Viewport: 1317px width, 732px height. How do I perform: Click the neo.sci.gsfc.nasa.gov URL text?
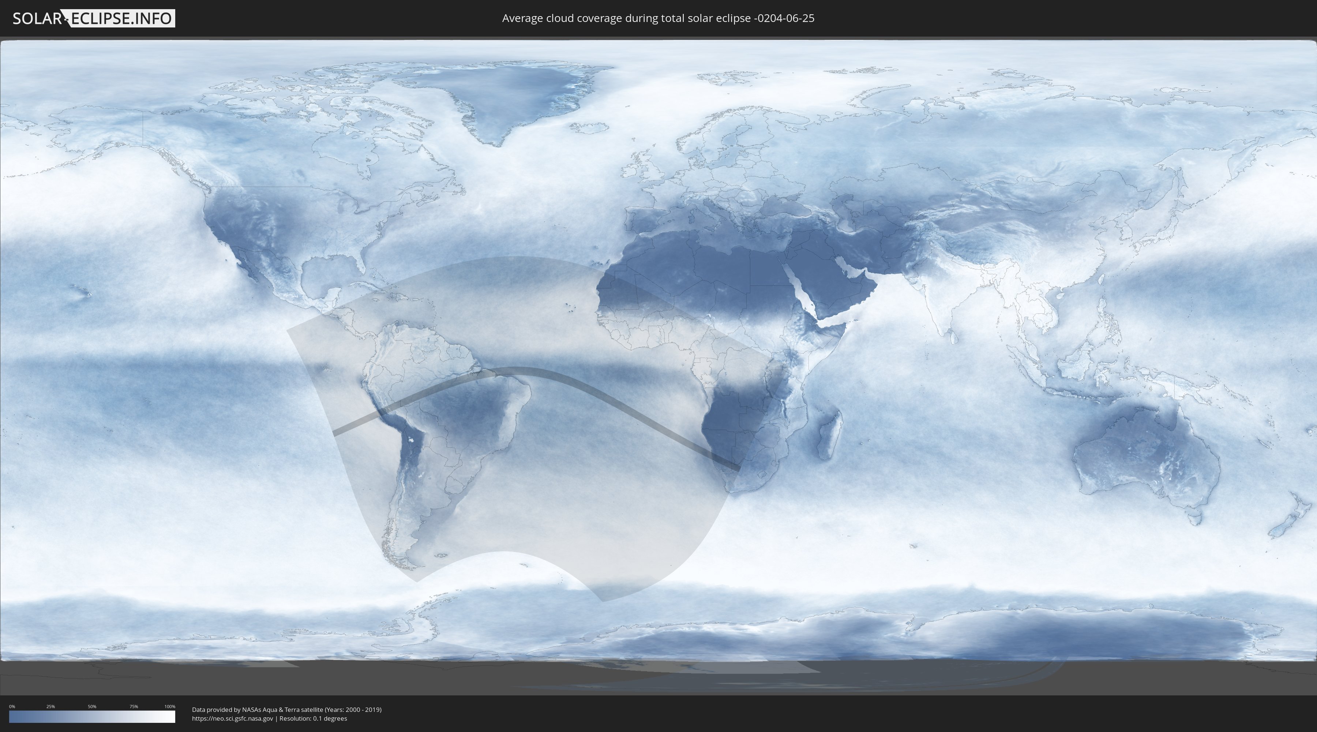click(x=233, y=719)
